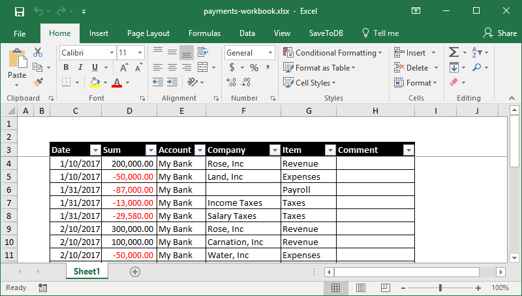Apply Accounting dollar number format
Viewport: 522px width, 296px height.
coord(232,68)
